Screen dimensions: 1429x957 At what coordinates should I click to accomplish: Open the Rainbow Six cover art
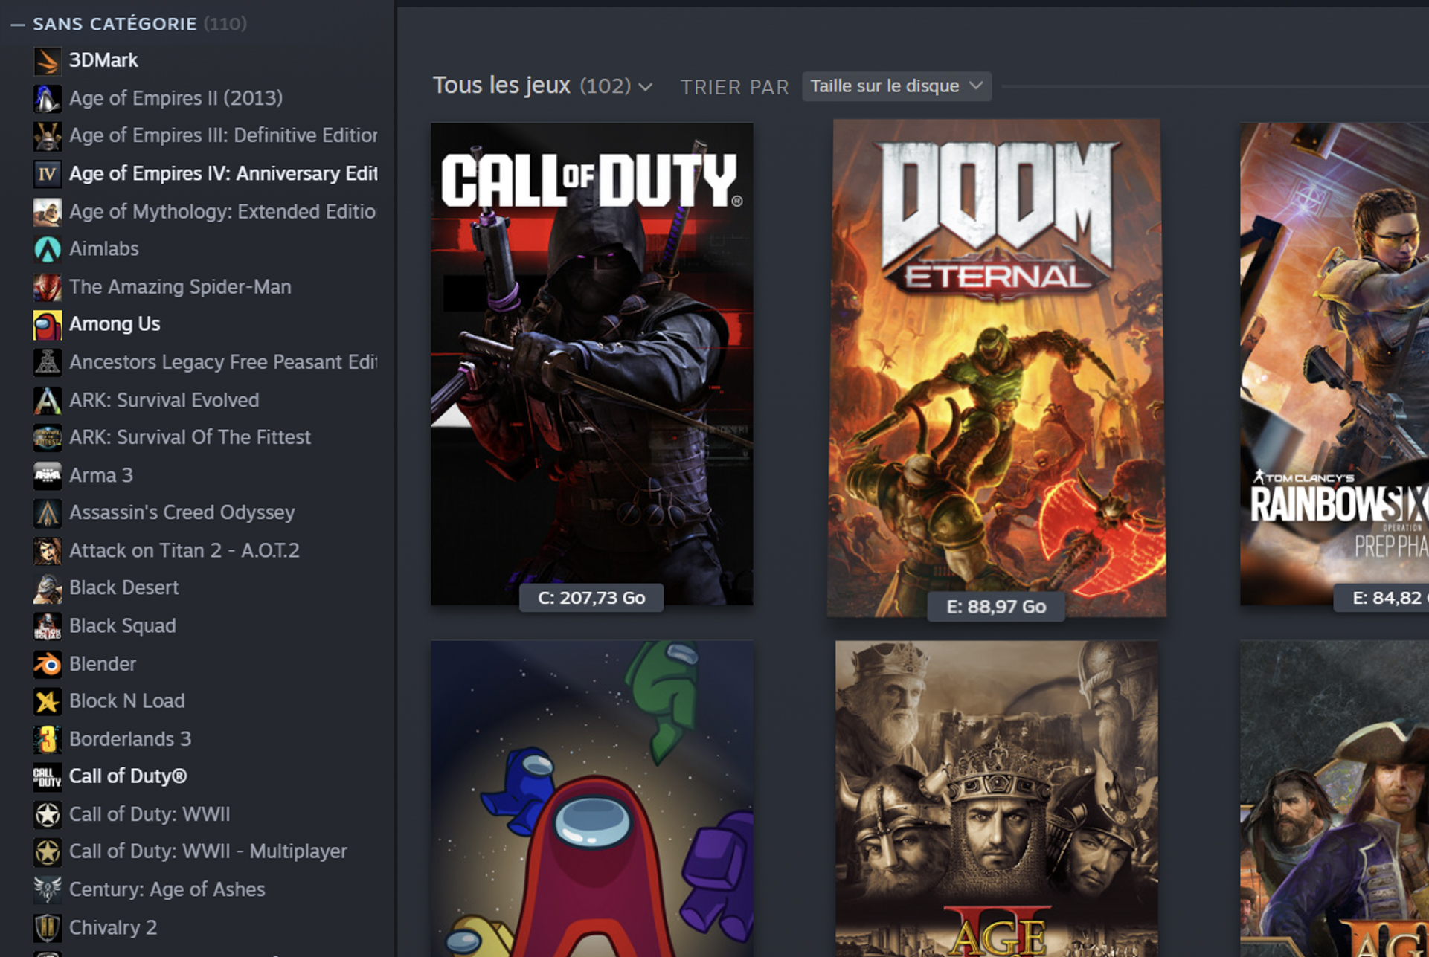(1334, 364)
